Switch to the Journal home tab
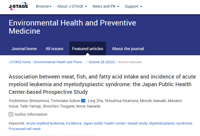 click(24, 49)
